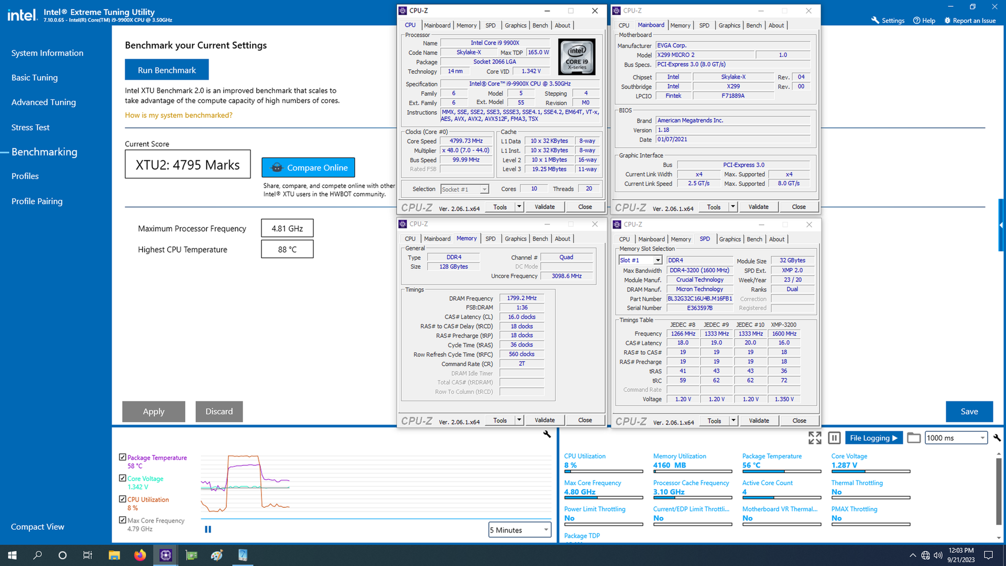This screenshot has height=566, width=1006.
Task: Uncheck Package Temperature in graph legend
Action: click(x=123, y=457)
